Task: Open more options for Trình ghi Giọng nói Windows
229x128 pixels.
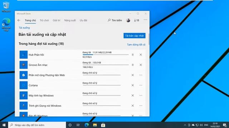Action: click(x=141, y=106)
